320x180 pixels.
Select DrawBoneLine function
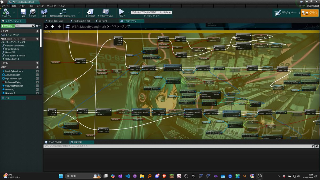pos(13,49)
